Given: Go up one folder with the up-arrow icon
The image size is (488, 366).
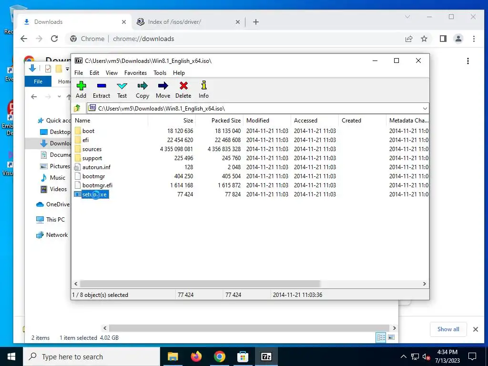Looking at the screenshot, I should pyautogui.click(x=77, y=108).
